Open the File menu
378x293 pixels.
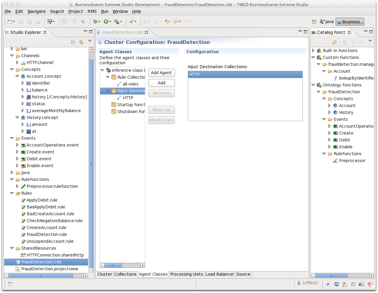coord(8,11)
